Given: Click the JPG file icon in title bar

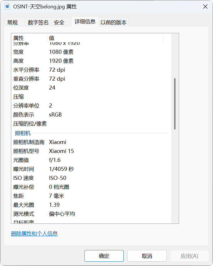Looking at the screenshot, I should [x=7, y=7].
